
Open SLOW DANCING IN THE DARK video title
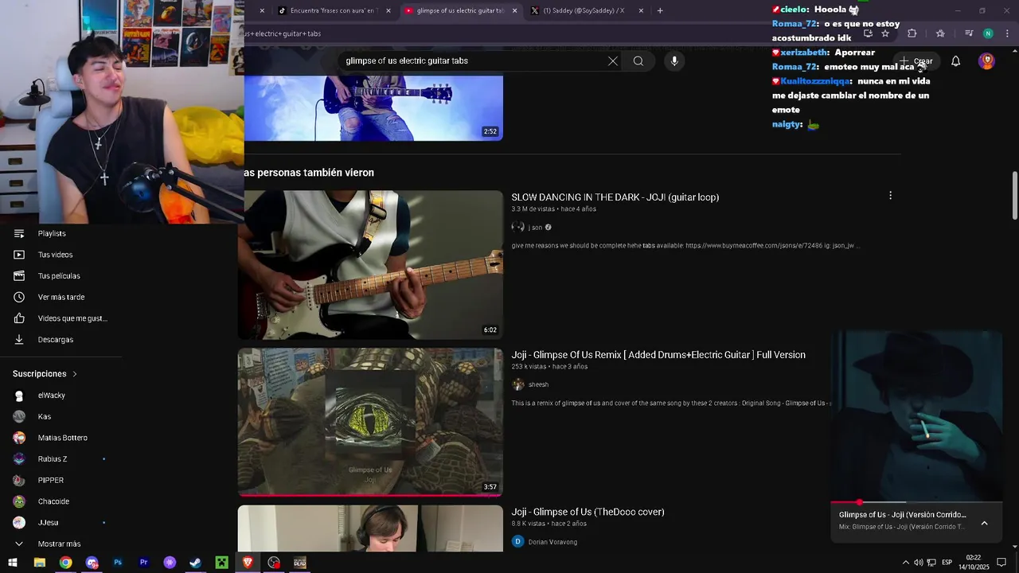coord(615,197)
